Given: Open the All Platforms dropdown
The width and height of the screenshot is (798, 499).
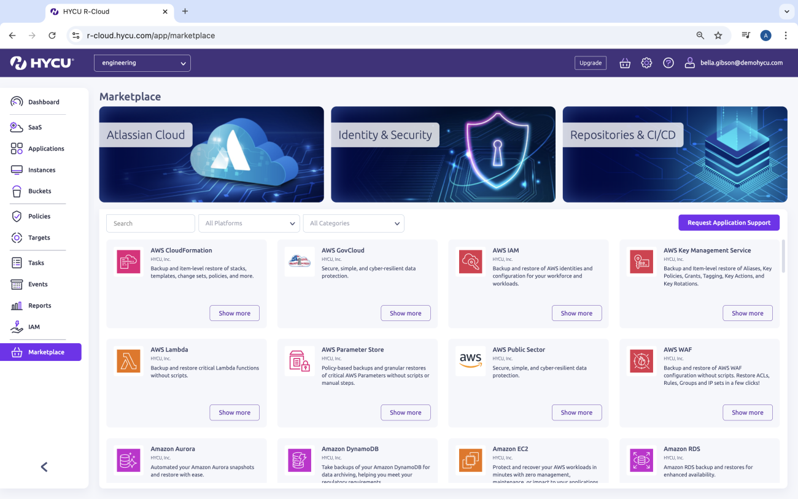Looking at the screenshot, I should coord(249,223).
